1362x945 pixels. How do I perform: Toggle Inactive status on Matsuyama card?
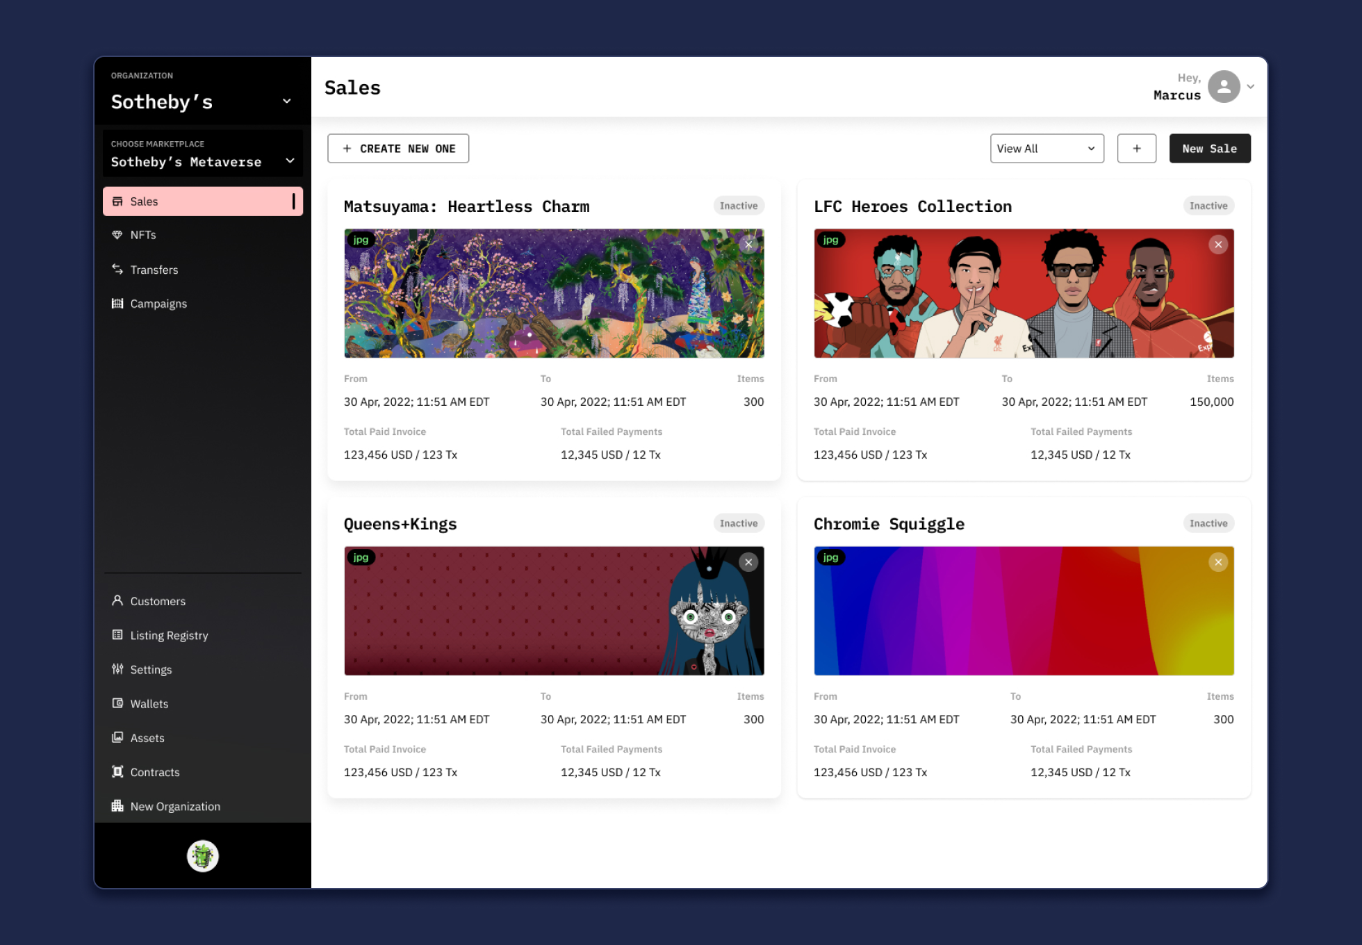tap(739, 206)
